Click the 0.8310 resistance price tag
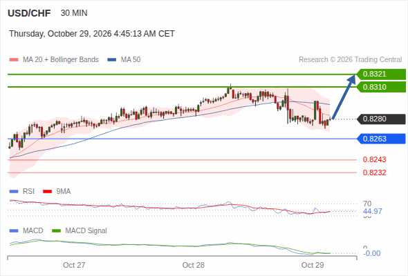This screenshot has width=408, height=276. tap(381, 87)
